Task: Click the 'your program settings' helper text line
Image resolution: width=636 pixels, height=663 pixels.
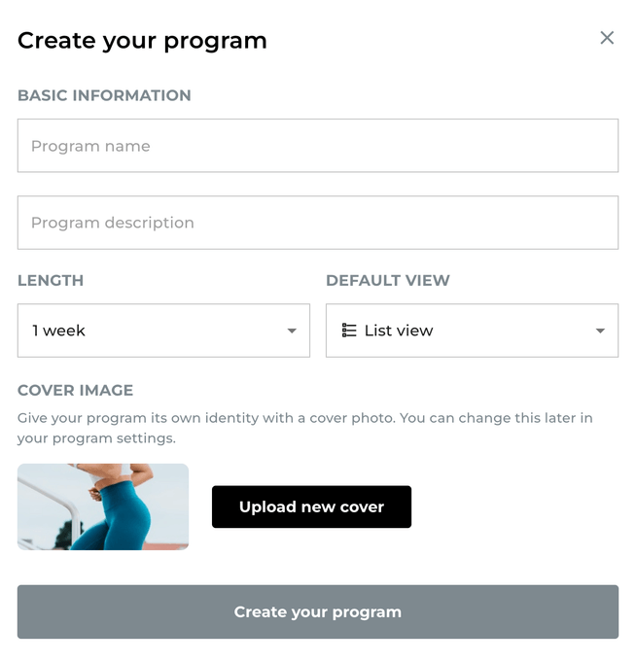Action: [96, 438]
